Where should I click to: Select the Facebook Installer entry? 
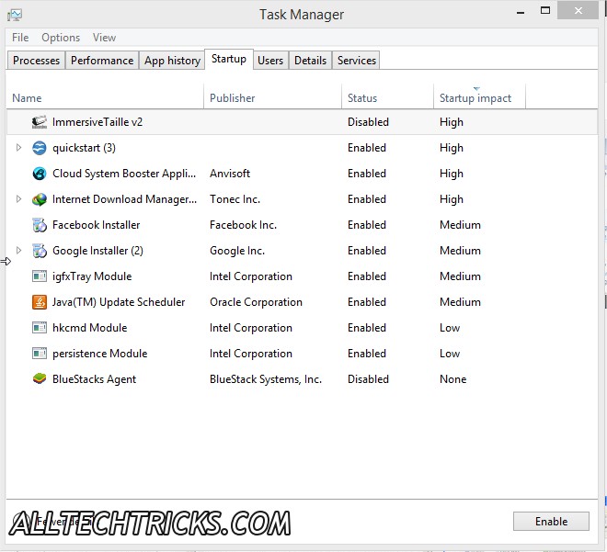point(96,225)
